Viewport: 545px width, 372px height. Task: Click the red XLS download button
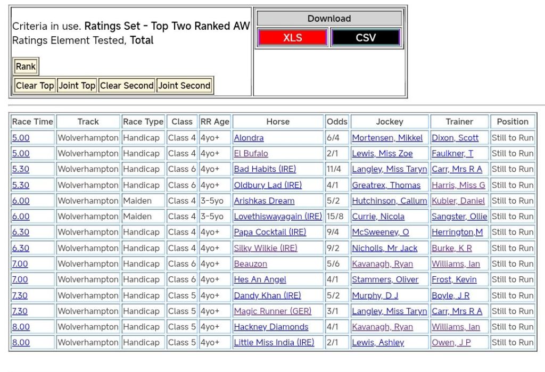point(292,38)
